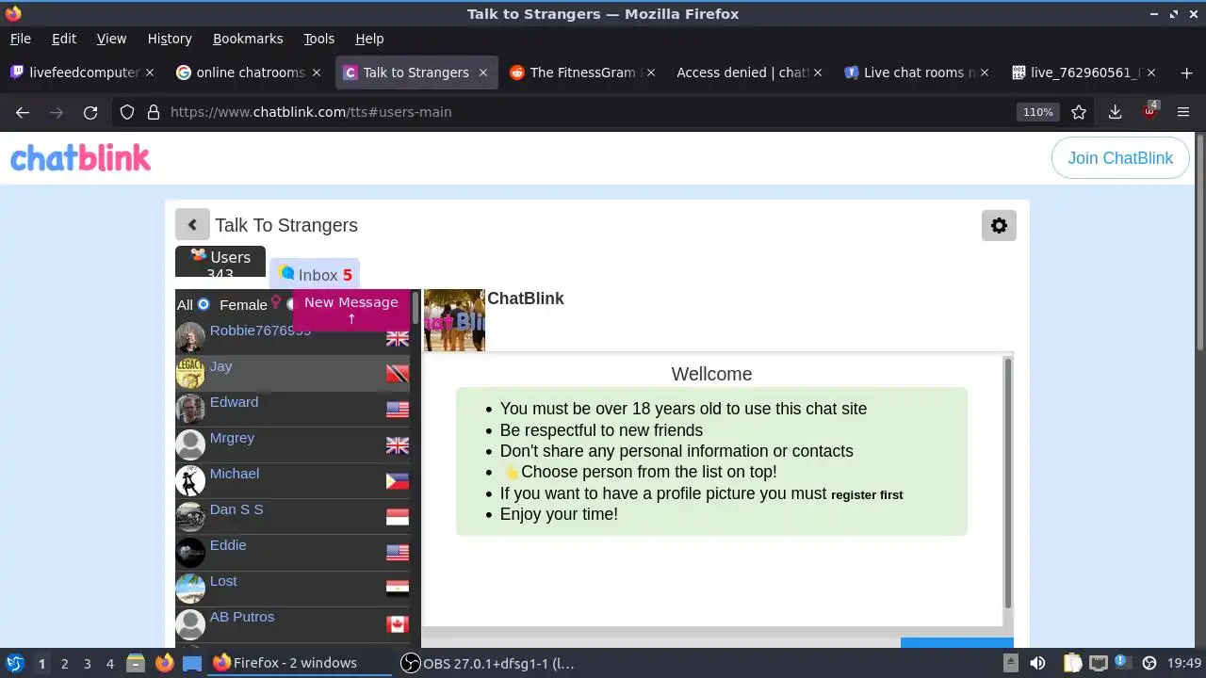Open the uBlock extension icon
The image size is (1206, 678).
[1149, 111]
